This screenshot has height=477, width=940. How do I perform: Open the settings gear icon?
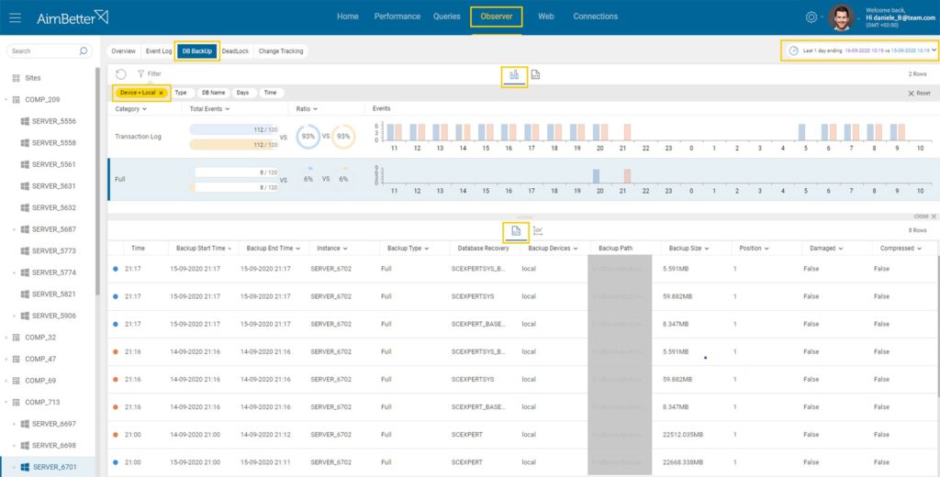(x=811, y=17)
